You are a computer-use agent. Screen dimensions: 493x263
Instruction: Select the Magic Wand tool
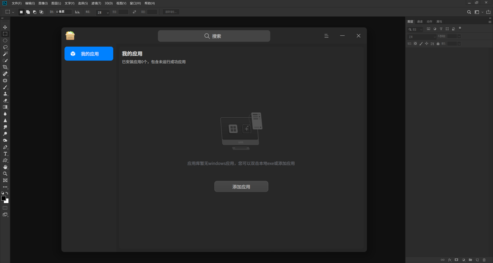point(5,54)
